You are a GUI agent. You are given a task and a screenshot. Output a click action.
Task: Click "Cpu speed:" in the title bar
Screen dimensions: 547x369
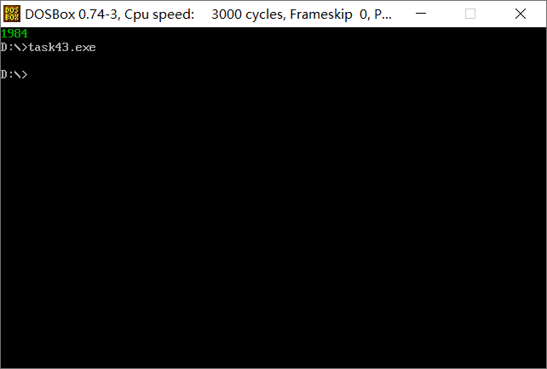point(159,14)
